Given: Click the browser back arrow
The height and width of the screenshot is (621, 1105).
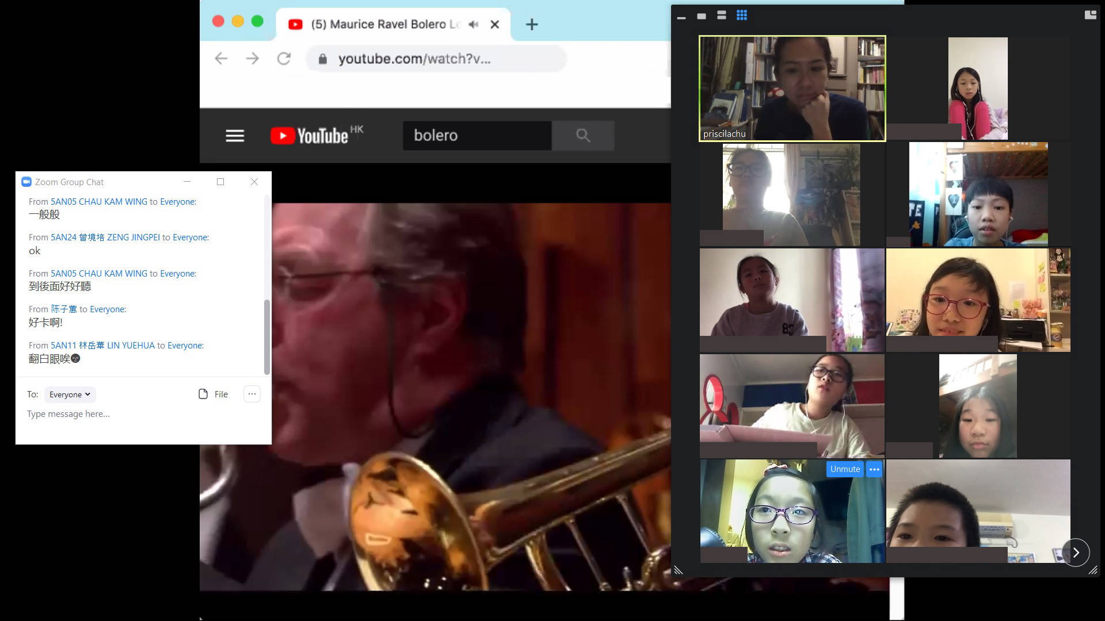Looking at the screenshot, I should click(221, 59).
